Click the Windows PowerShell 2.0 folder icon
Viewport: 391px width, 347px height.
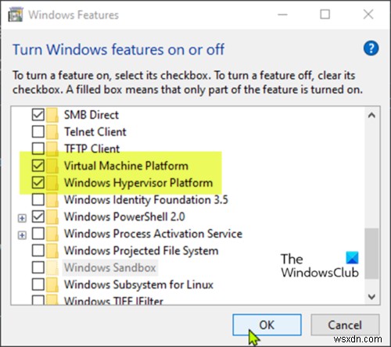52,216
